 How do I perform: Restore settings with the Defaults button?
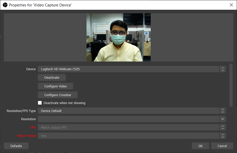coord(16,146)
